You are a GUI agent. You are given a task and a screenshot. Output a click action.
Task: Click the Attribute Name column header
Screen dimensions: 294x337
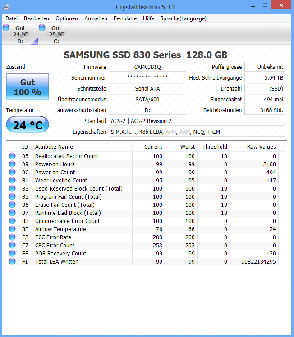click(x=82, y=146)
